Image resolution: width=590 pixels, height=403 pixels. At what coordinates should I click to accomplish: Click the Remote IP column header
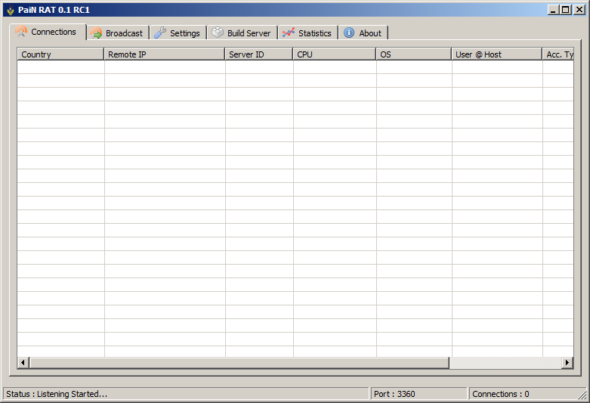[165, 54]
